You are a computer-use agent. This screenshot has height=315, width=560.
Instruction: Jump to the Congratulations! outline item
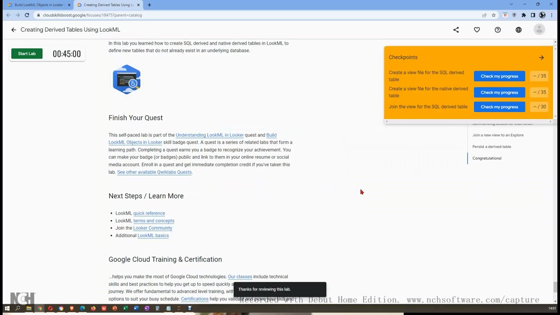click(487, 158)
